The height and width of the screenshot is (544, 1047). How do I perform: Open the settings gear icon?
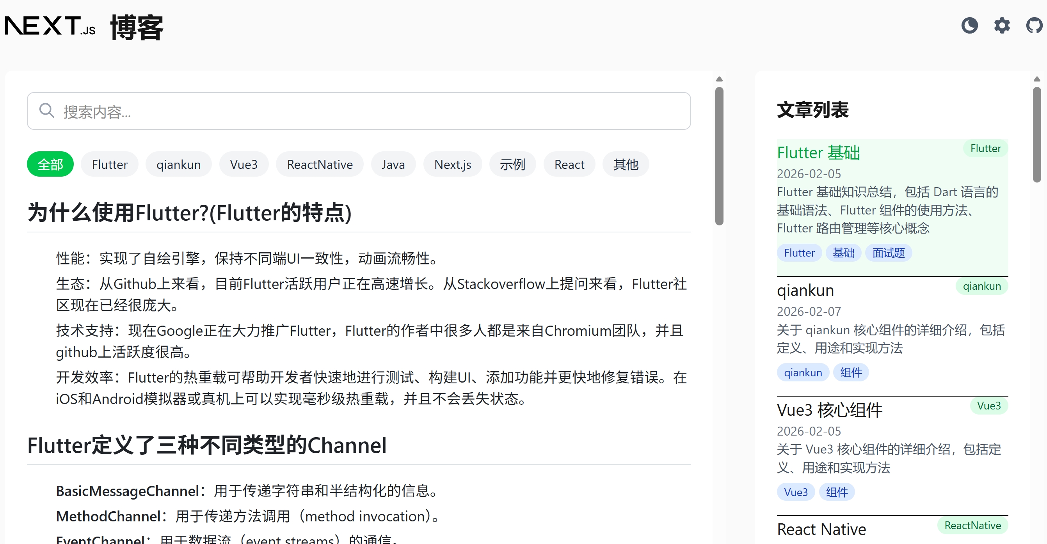(x=1001, y=26)
